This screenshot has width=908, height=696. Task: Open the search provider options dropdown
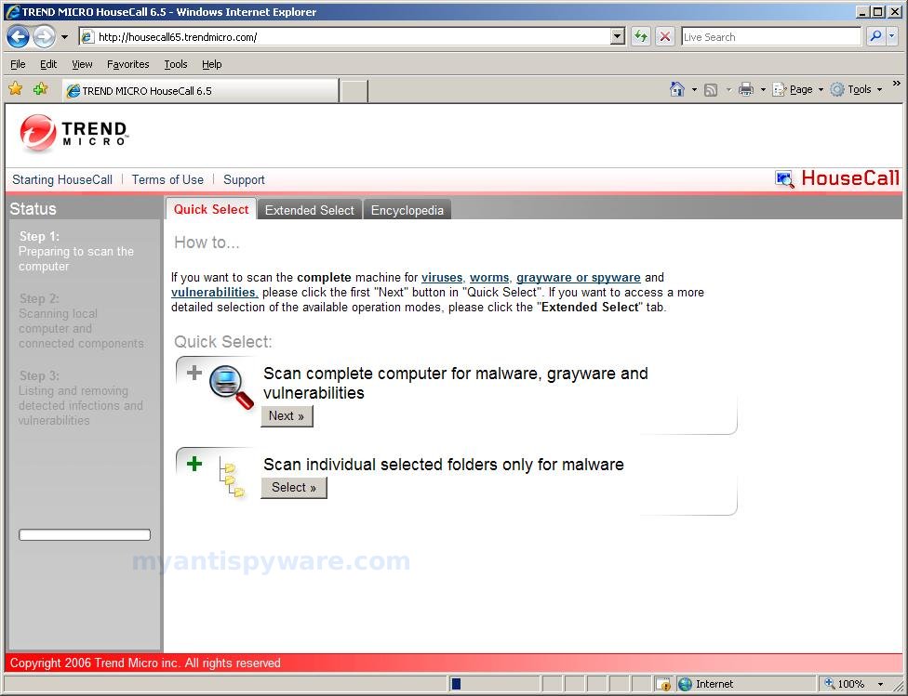(892, 37)
